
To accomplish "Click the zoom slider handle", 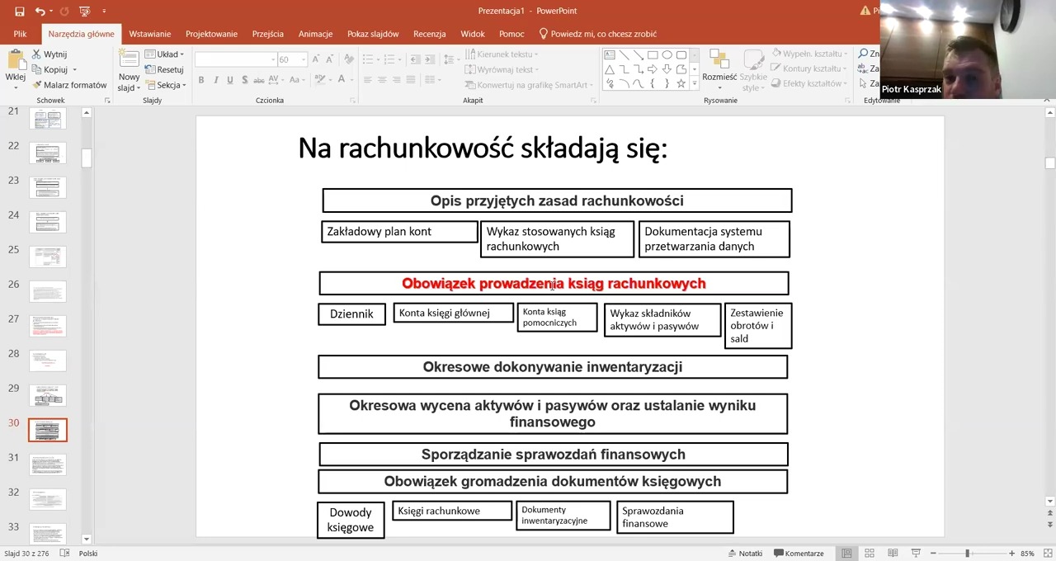I will [x=967, y=554].
